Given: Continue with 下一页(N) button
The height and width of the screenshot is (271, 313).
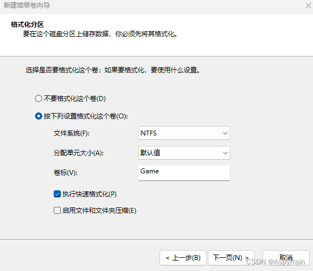Looking at the screenshot, I should (x=231, y=258).
